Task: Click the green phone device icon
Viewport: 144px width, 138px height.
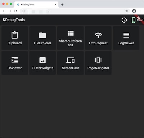Action: (x=134, y=20)
